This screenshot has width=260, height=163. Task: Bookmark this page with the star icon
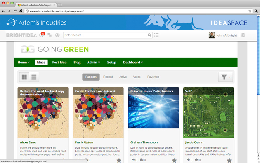click(x=250, y=11)
